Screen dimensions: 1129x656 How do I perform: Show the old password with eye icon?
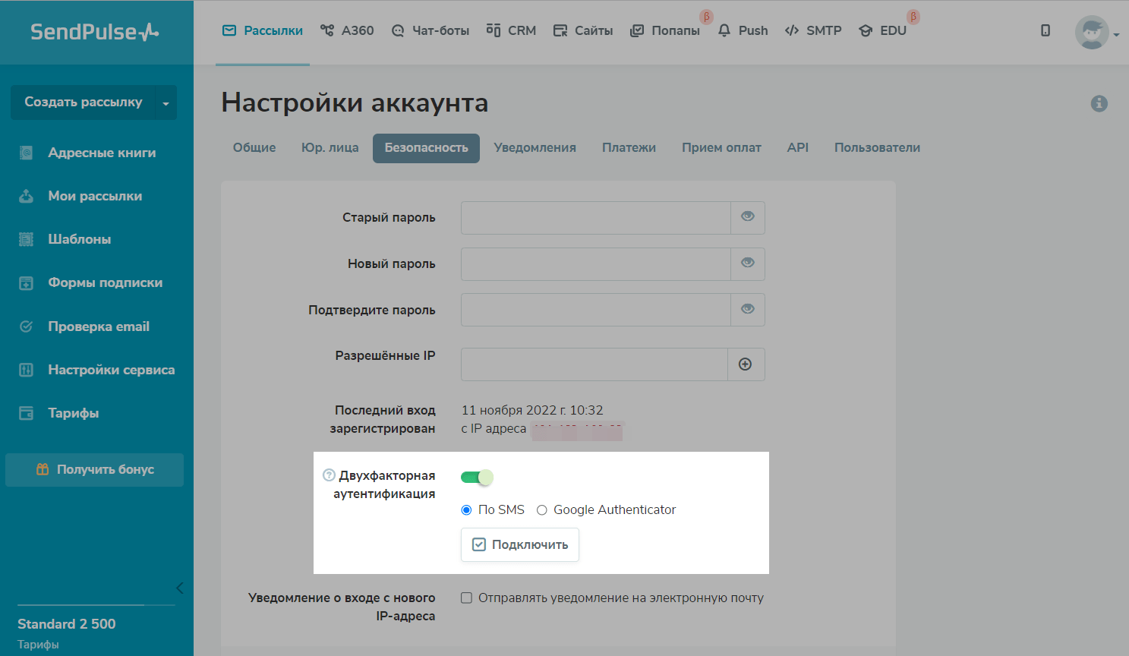coord(748,217)
